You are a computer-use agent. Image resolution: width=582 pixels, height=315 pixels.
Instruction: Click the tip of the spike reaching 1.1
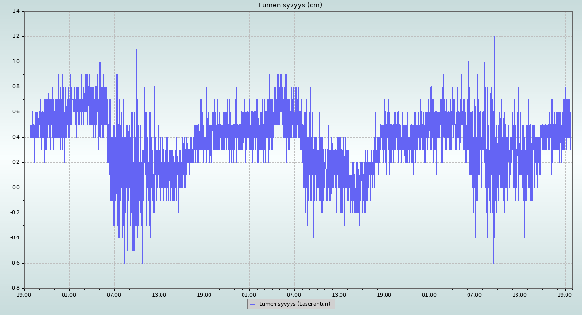pos(137,49)
